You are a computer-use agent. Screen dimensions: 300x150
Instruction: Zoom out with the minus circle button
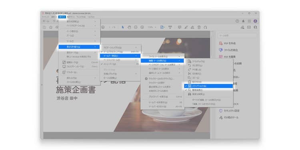point(136,27)
